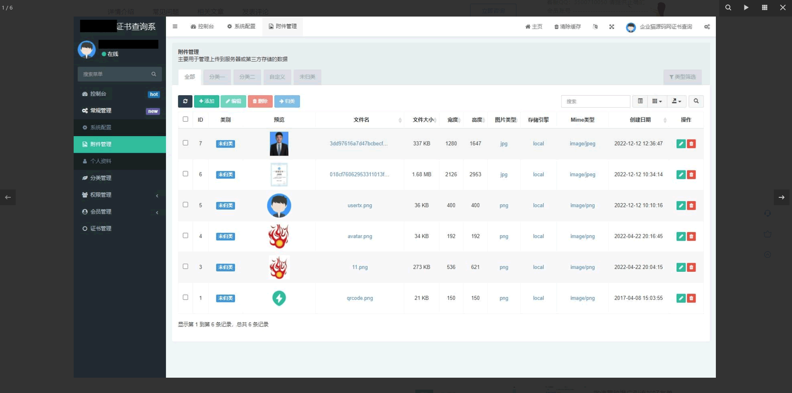792x393 pixels.
Task: Toggle the card view list icon
Action: tap(640, 101)
